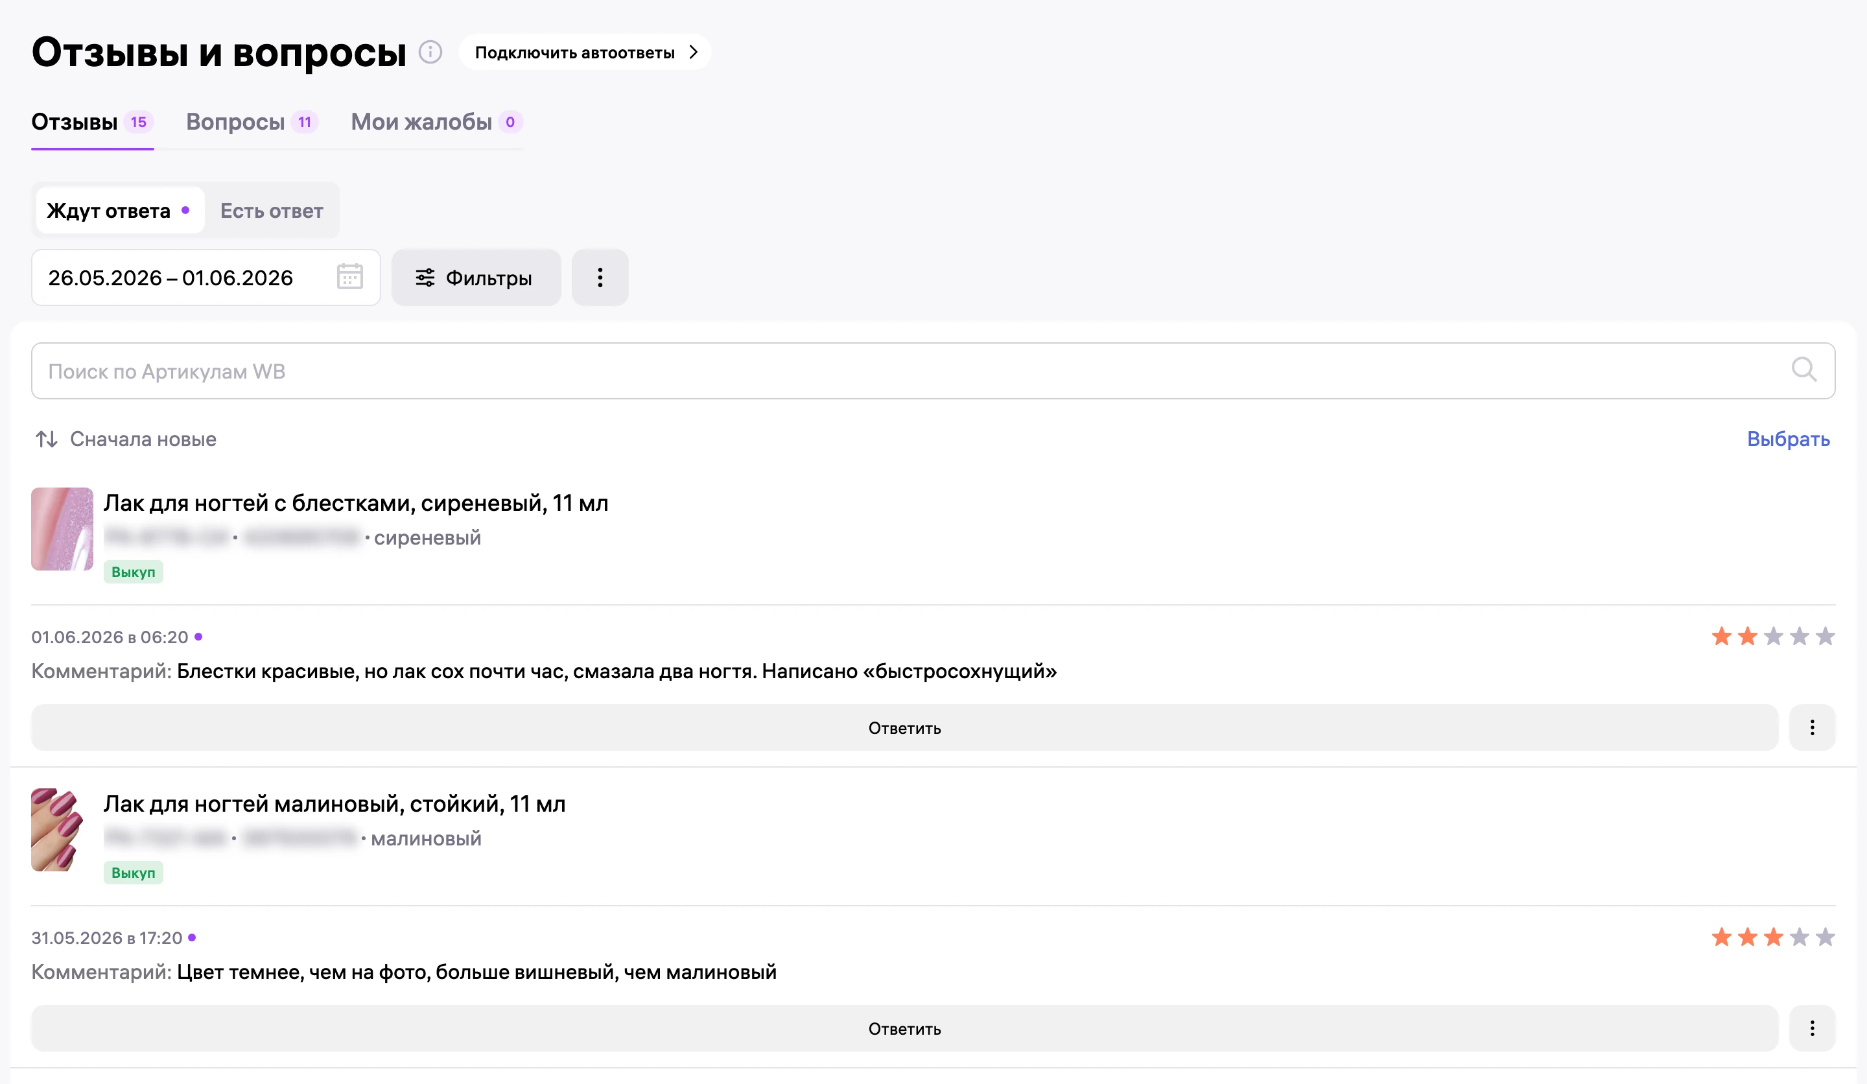Click the Выбрать link

[1789, 439]
